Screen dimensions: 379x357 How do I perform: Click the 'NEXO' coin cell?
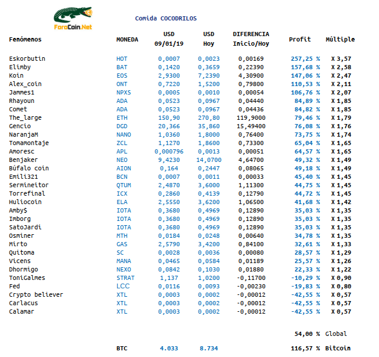tap(124, 270)
